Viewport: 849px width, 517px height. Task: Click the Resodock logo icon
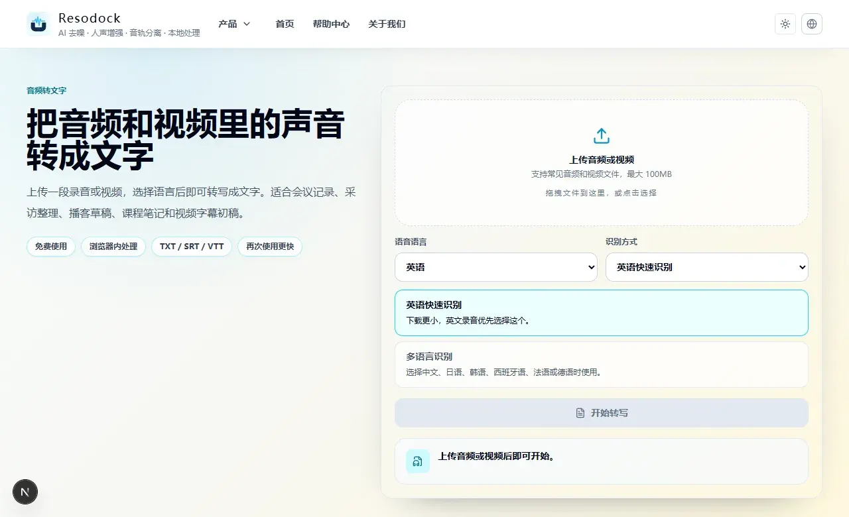click(38, 24)
